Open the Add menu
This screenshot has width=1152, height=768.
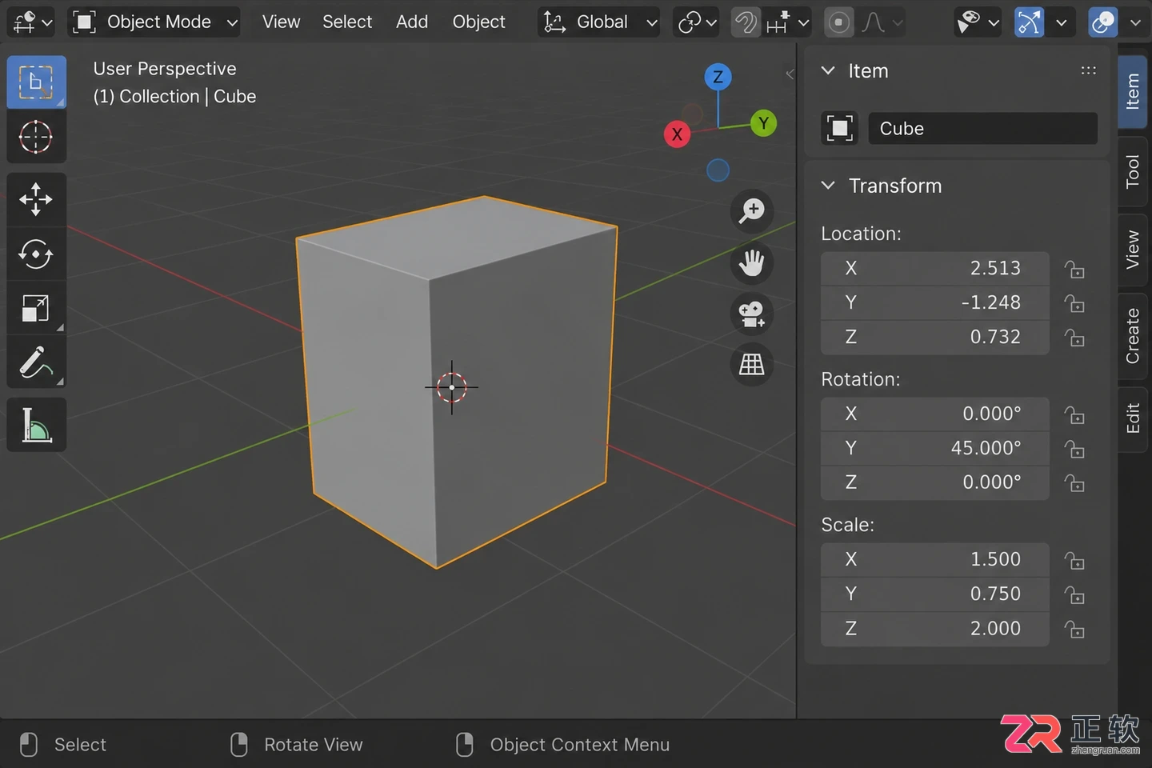pos(412,22)
